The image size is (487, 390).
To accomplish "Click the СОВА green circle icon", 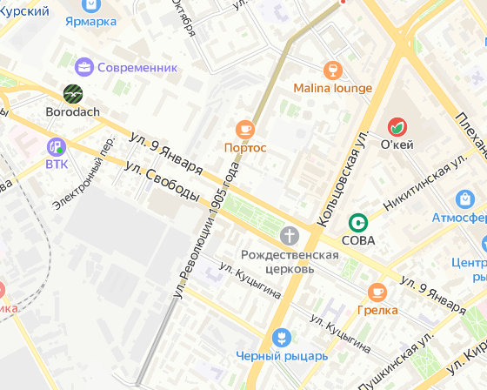I will click(x=358, y=223).
